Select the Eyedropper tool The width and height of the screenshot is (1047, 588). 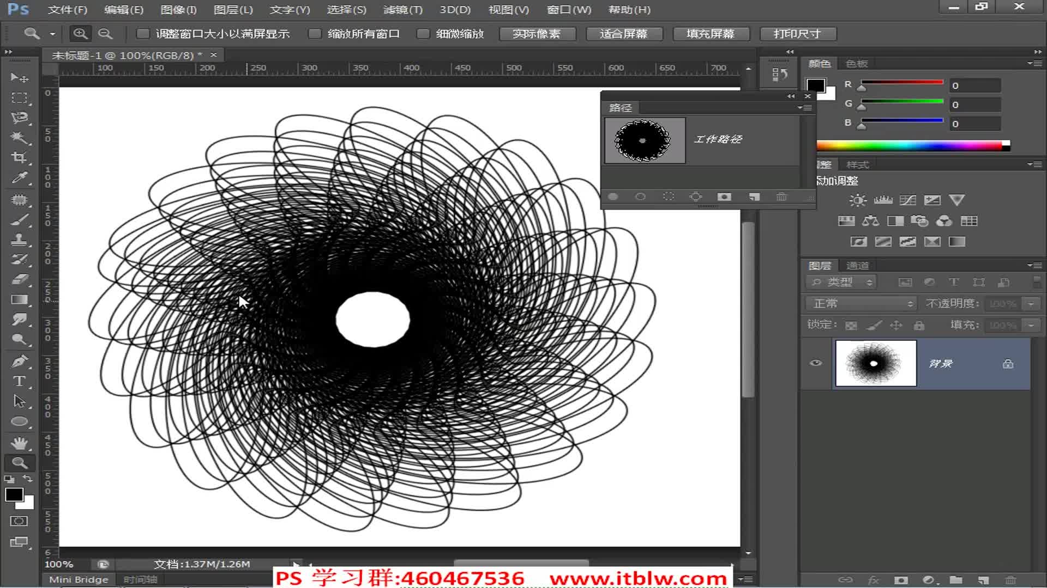click(19, 178)
